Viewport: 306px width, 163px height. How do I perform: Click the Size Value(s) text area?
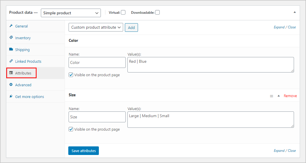(x=210, y=119)
